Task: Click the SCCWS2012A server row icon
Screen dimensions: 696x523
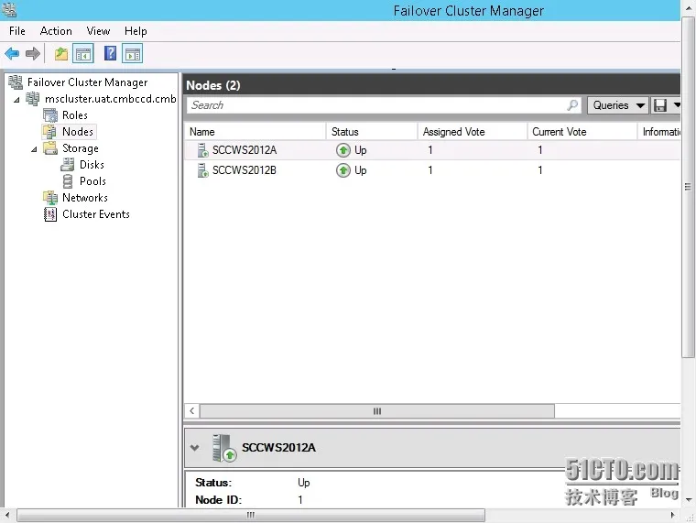Action: 203,150
